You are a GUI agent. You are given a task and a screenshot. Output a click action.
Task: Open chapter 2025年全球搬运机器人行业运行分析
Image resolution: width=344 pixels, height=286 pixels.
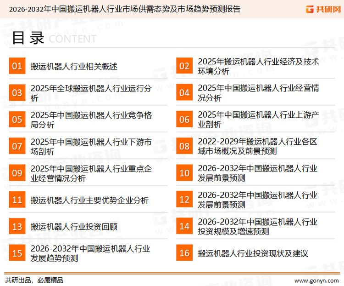pyautogui.click(x=91, y=93)
